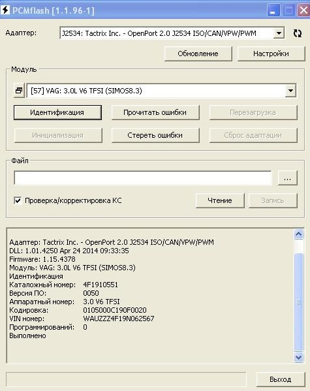Viewport: 310px width, 391px height.
Task: Click the Стереть ошибки button
Action: [155, 135]
